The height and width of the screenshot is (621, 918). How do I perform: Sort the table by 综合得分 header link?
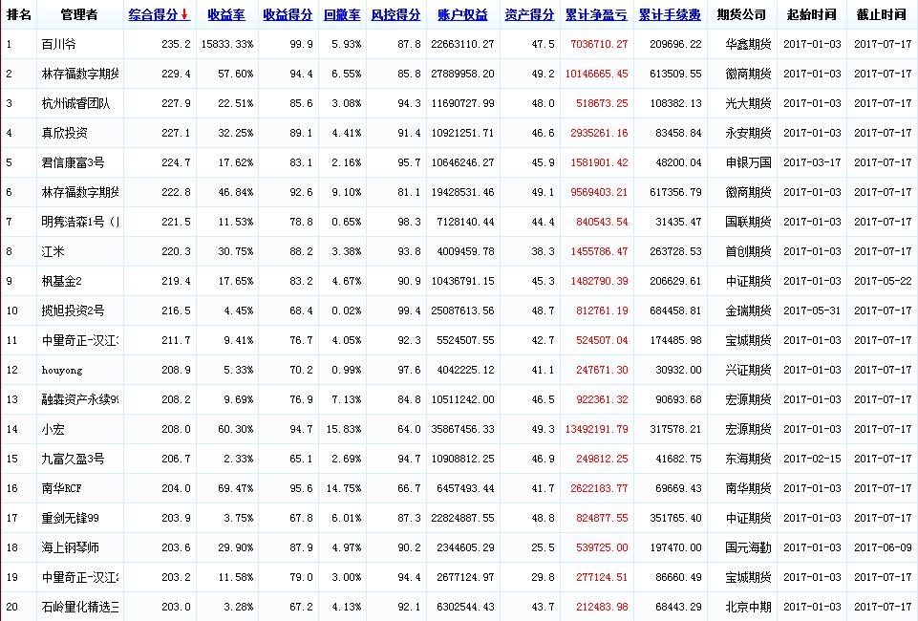coord(154,14)
